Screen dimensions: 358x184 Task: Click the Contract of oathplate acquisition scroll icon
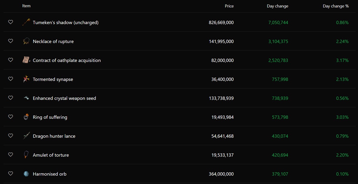point(26,60)
